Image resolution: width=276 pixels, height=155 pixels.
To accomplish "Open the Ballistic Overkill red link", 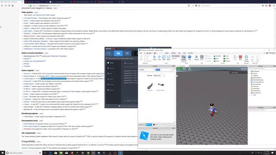I will tap(29, 36).
